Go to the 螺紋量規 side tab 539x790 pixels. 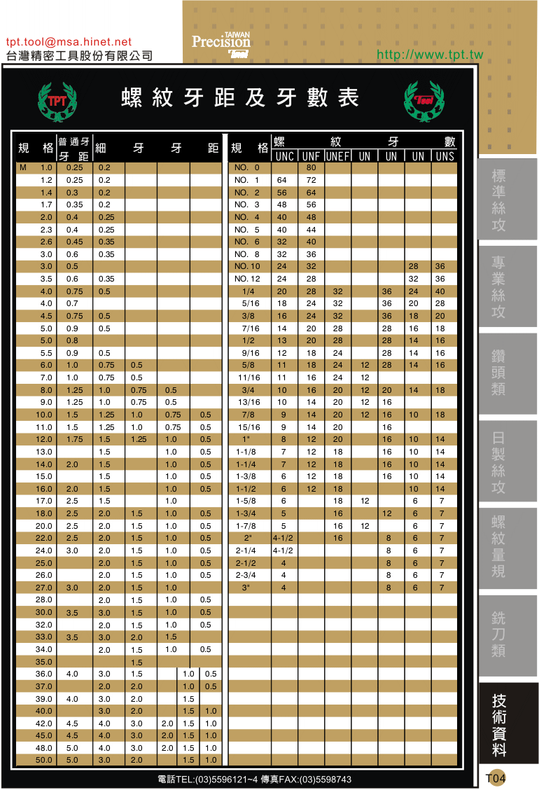pyautogui.click(x=507, y=548)
